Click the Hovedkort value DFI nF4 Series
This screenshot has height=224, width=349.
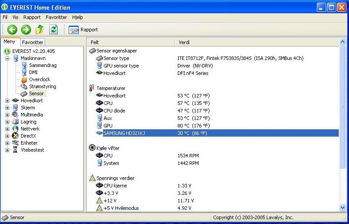193,73
